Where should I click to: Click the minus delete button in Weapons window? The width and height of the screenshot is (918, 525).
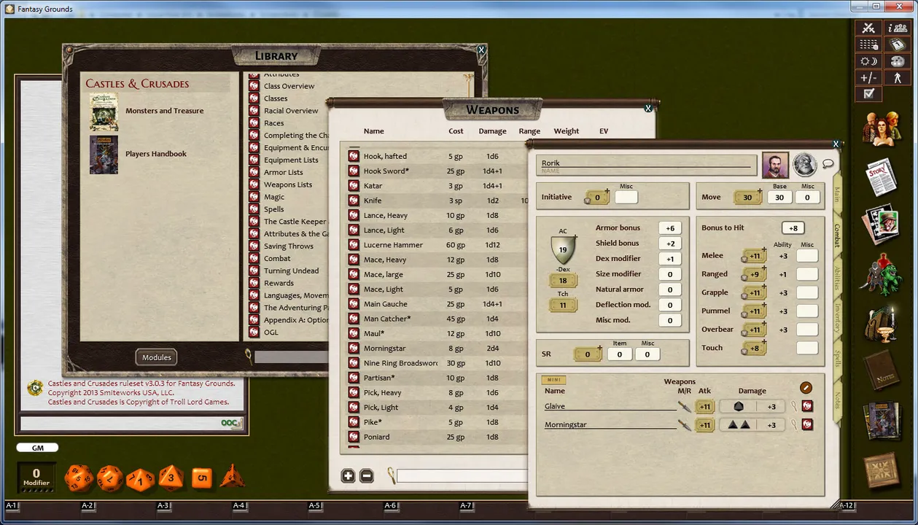(367, 475)
